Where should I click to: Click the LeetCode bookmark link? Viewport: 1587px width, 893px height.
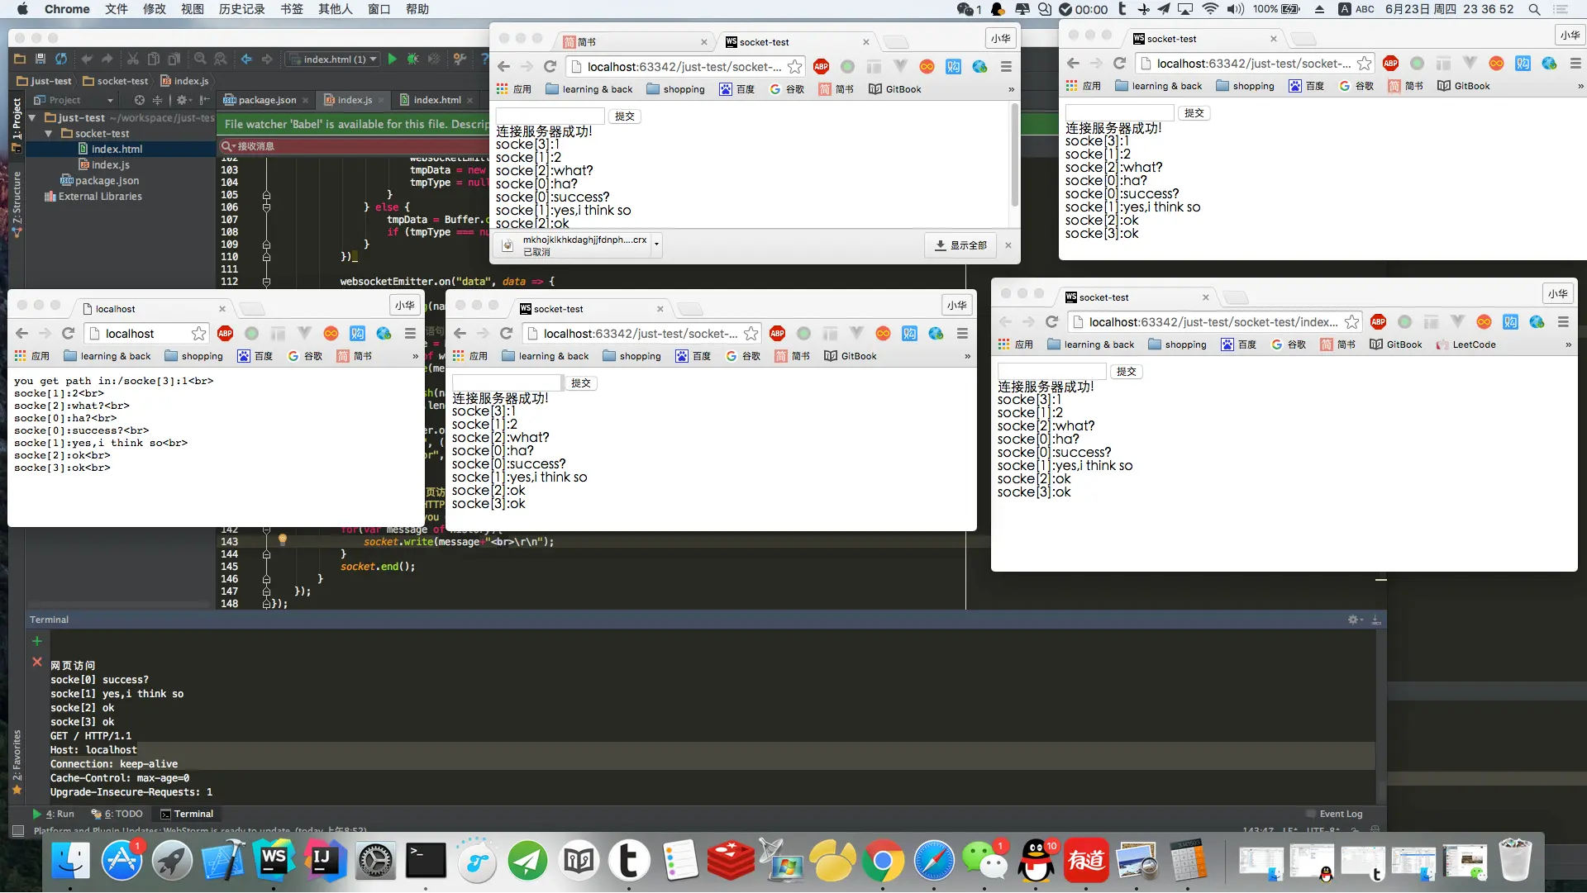[x=1473, y=344]
